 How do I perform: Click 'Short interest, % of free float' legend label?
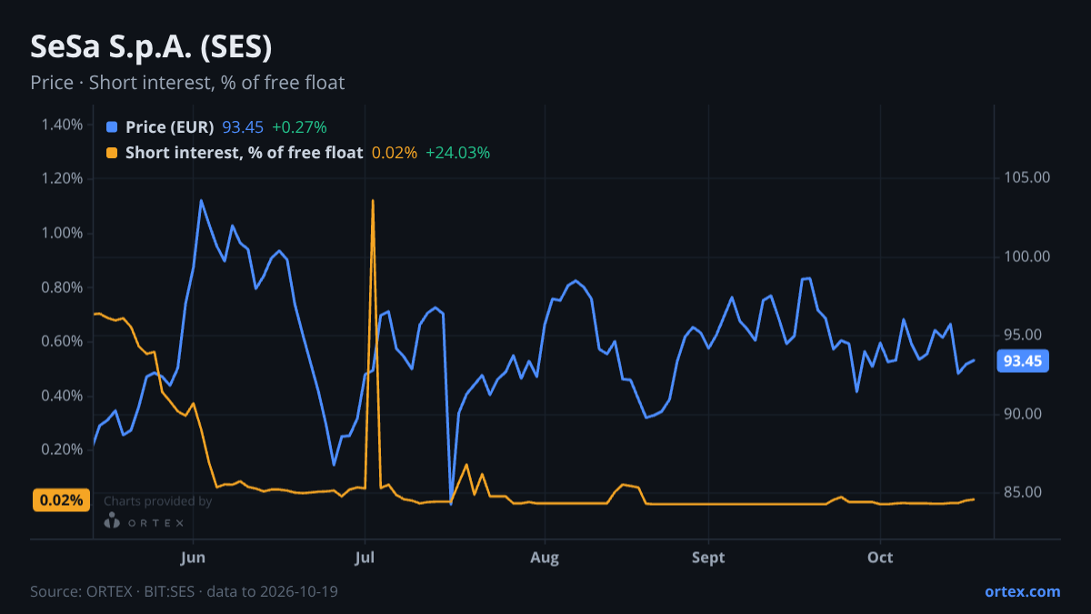point(245,153)
